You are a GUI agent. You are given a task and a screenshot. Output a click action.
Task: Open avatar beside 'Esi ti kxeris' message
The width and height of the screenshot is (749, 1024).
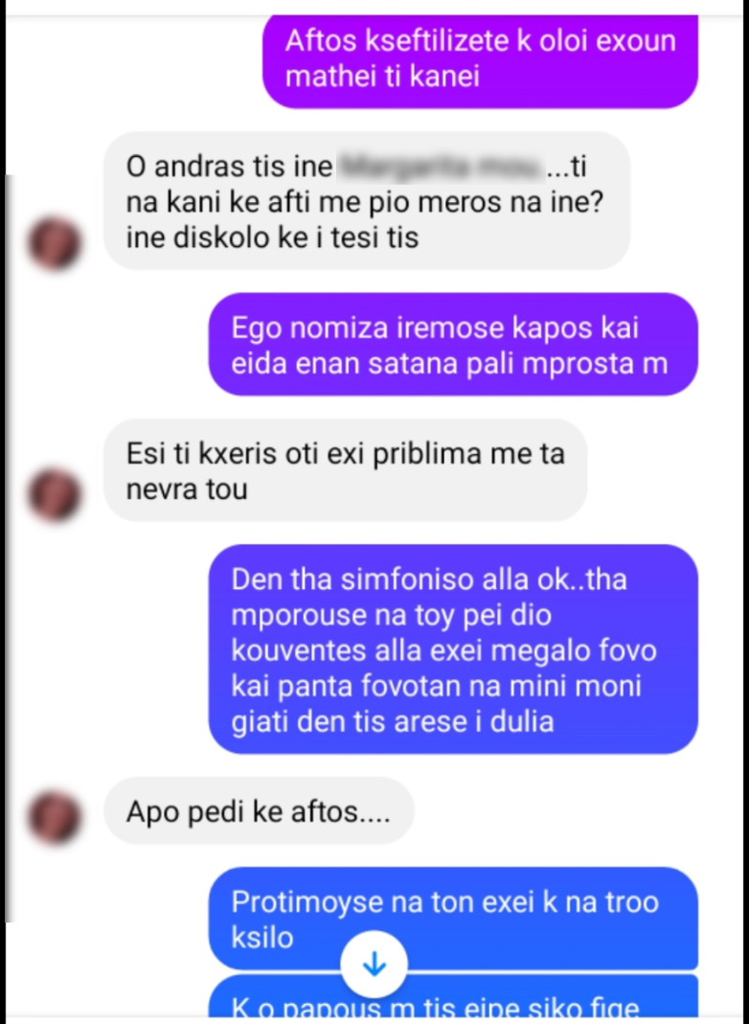pos(55,495)
